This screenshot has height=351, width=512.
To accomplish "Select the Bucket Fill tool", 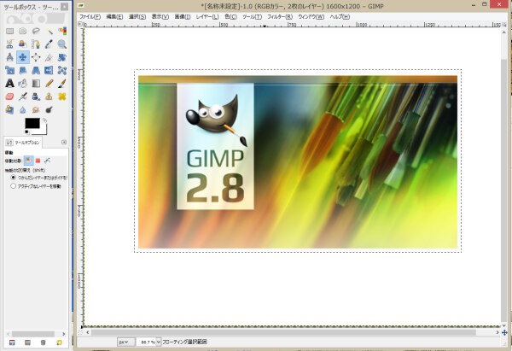I will pyautogui.click(x=22, y=84).
